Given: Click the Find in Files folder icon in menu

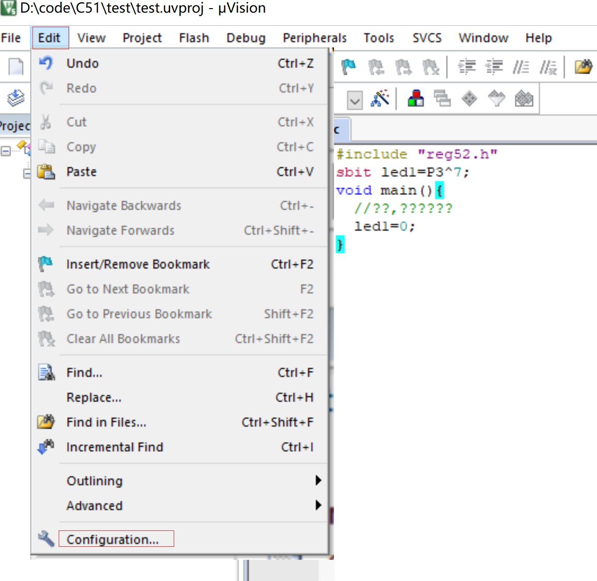Looking at the screenshot, I should point(46,422).
